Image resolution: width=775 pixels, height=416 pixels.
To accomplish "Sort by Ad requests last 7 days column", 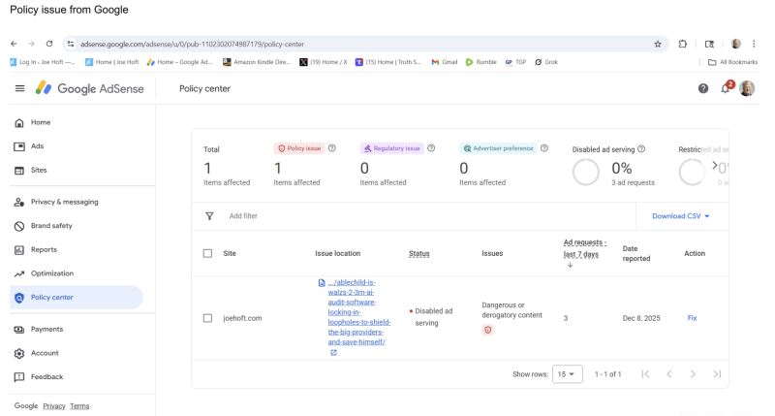I will [585, 247].
